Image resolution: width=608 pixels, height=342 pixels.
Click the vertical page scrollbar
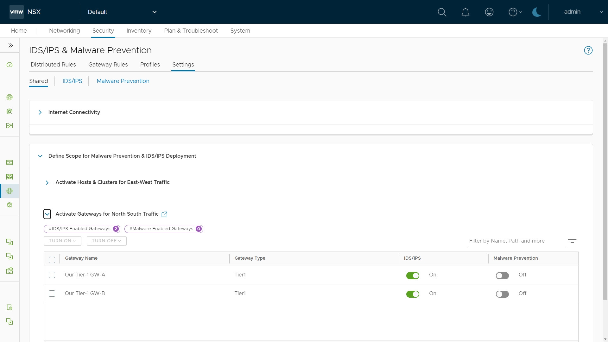coord(605,171)
